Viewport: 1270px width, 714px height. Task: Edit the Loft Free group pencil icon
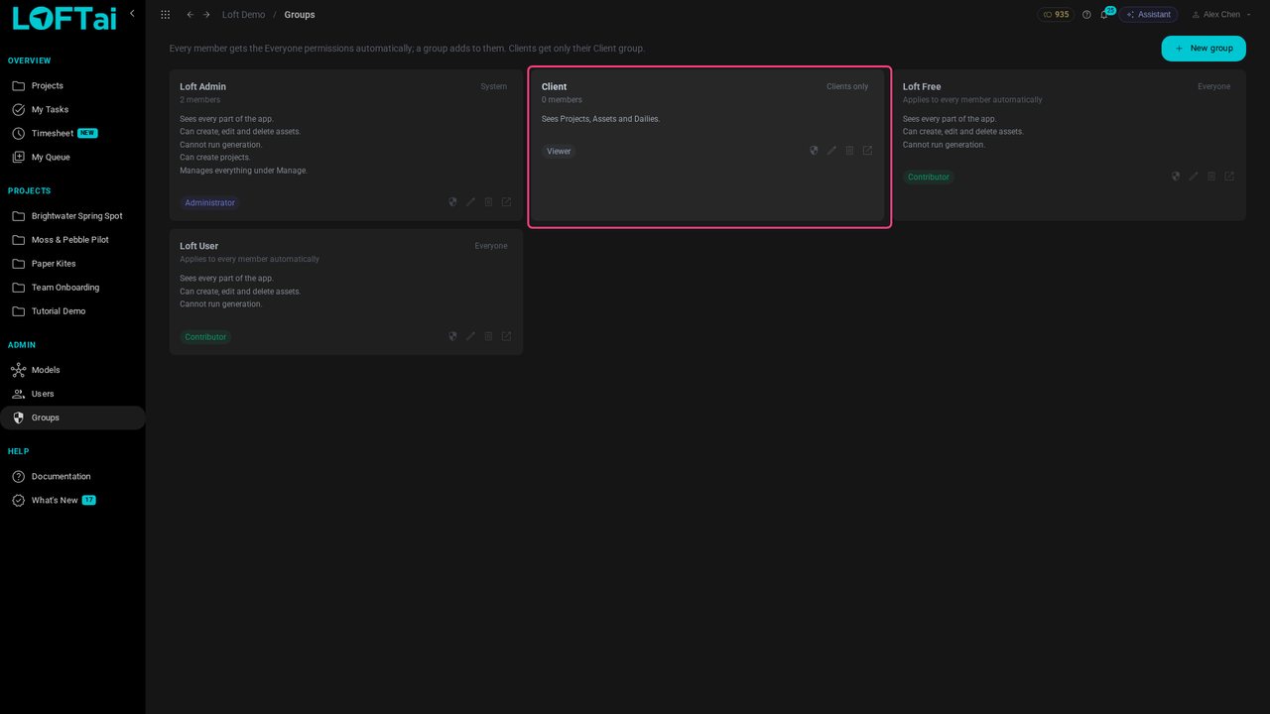pyautogui.click(x=1194, y=177)
